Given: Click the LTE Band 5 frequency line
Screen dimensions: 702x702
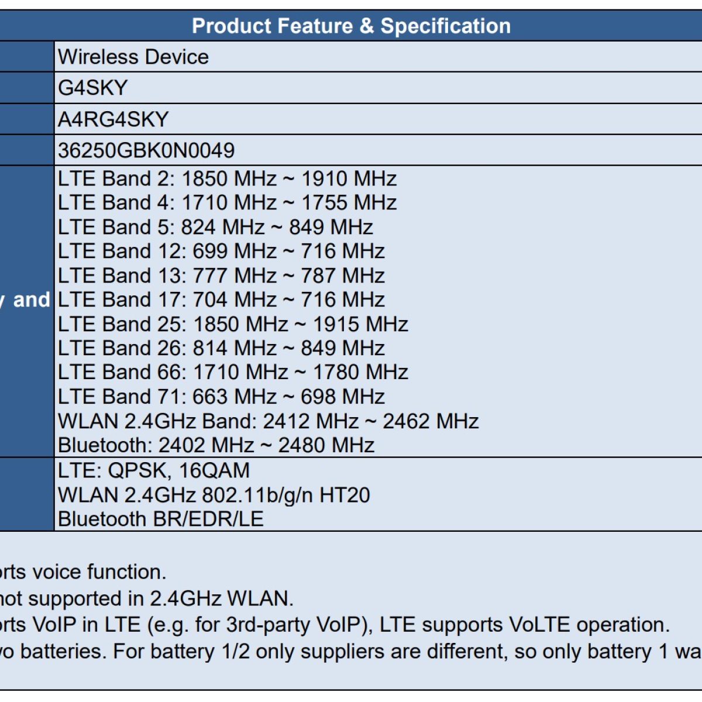Looking at the screenshot, I should [x=215, y=227].
